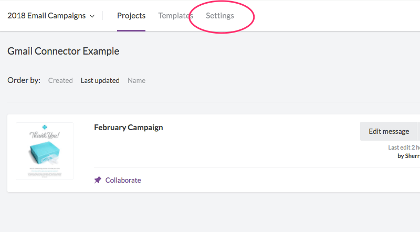Screen dimensions: 420x232
Task: Open the Templates tab
Action: point(175,16)
